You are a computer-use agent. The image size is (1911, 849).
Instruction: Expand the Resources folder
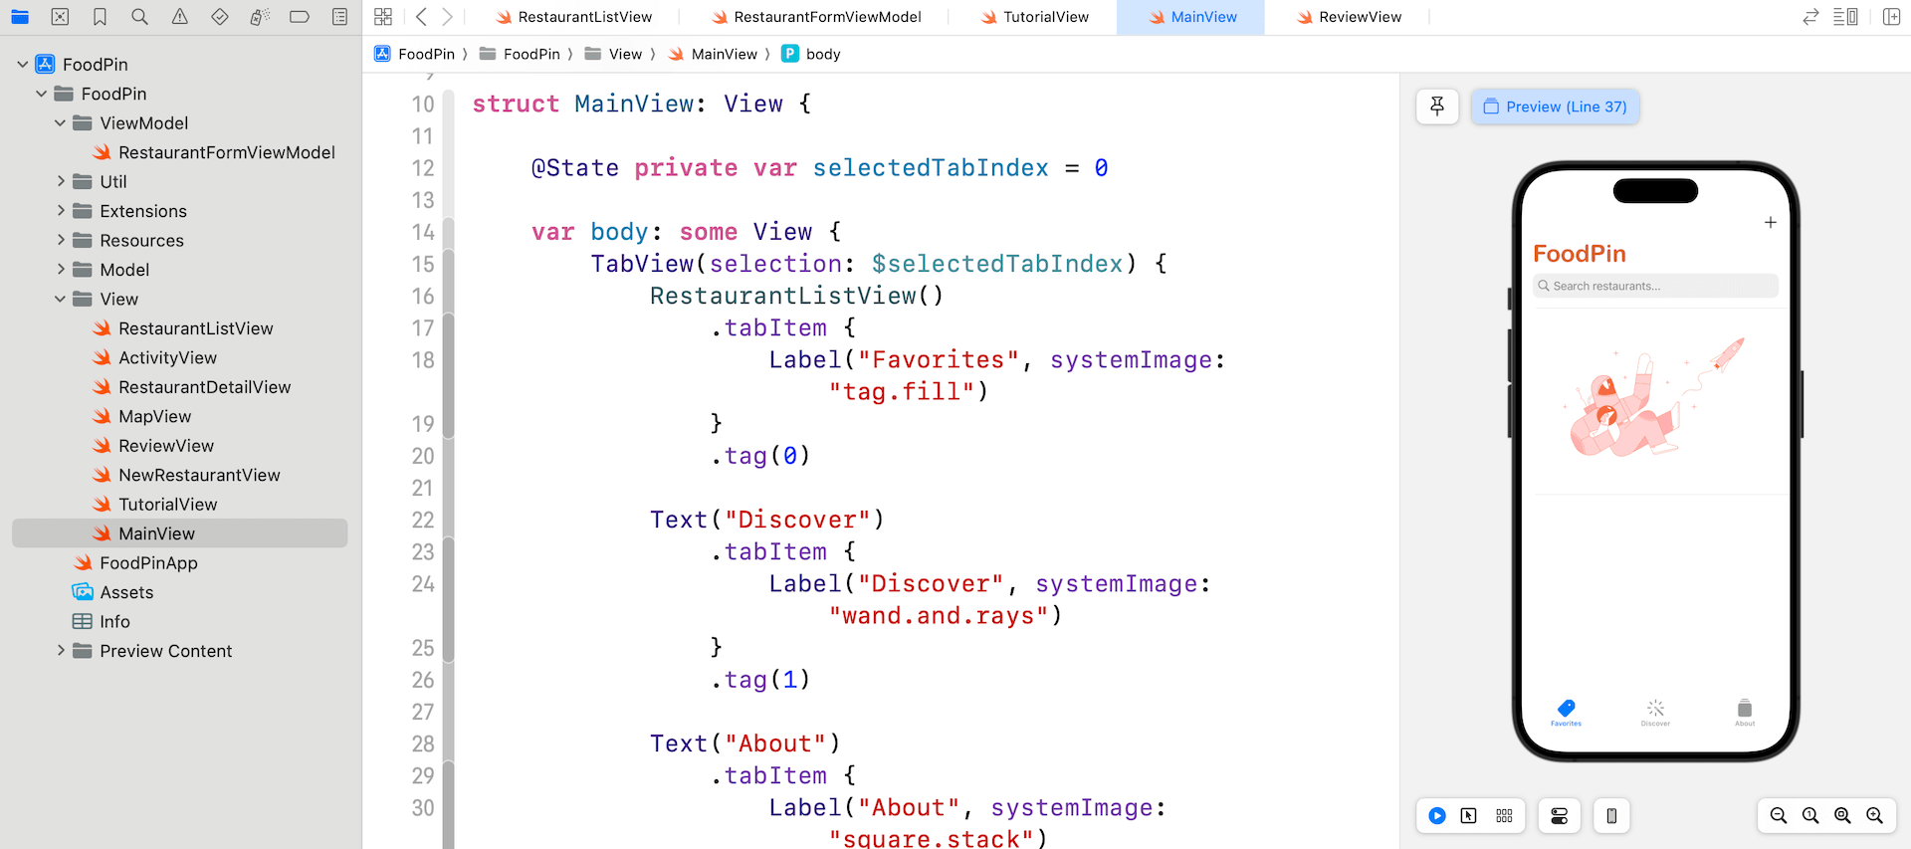click(x=60, y=241)
